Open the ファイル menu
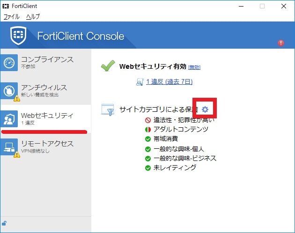295x233 pixels. tap(12, 17)
